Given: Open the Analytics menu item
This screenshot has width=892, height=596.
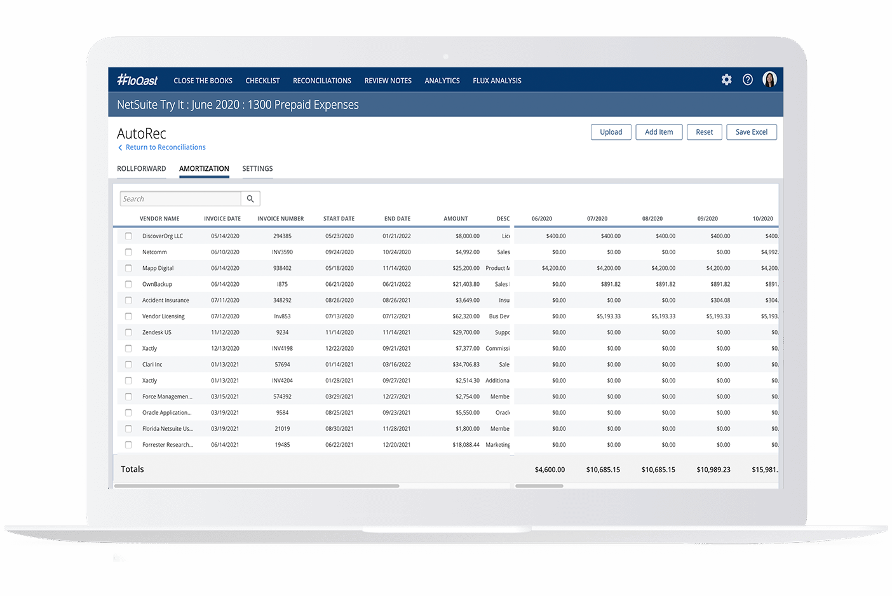Looking at the screenshot, I should (x=442, y=81).
